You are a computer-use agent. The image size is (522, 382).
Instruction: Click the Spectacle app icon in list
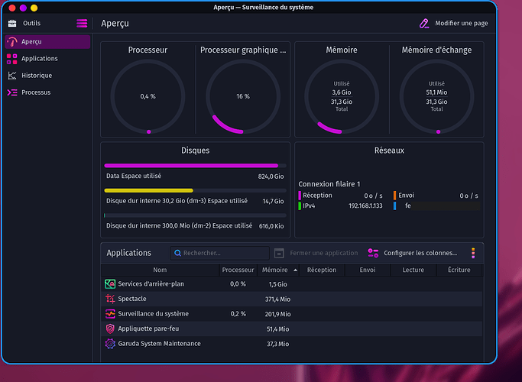(x=110, y=299)
